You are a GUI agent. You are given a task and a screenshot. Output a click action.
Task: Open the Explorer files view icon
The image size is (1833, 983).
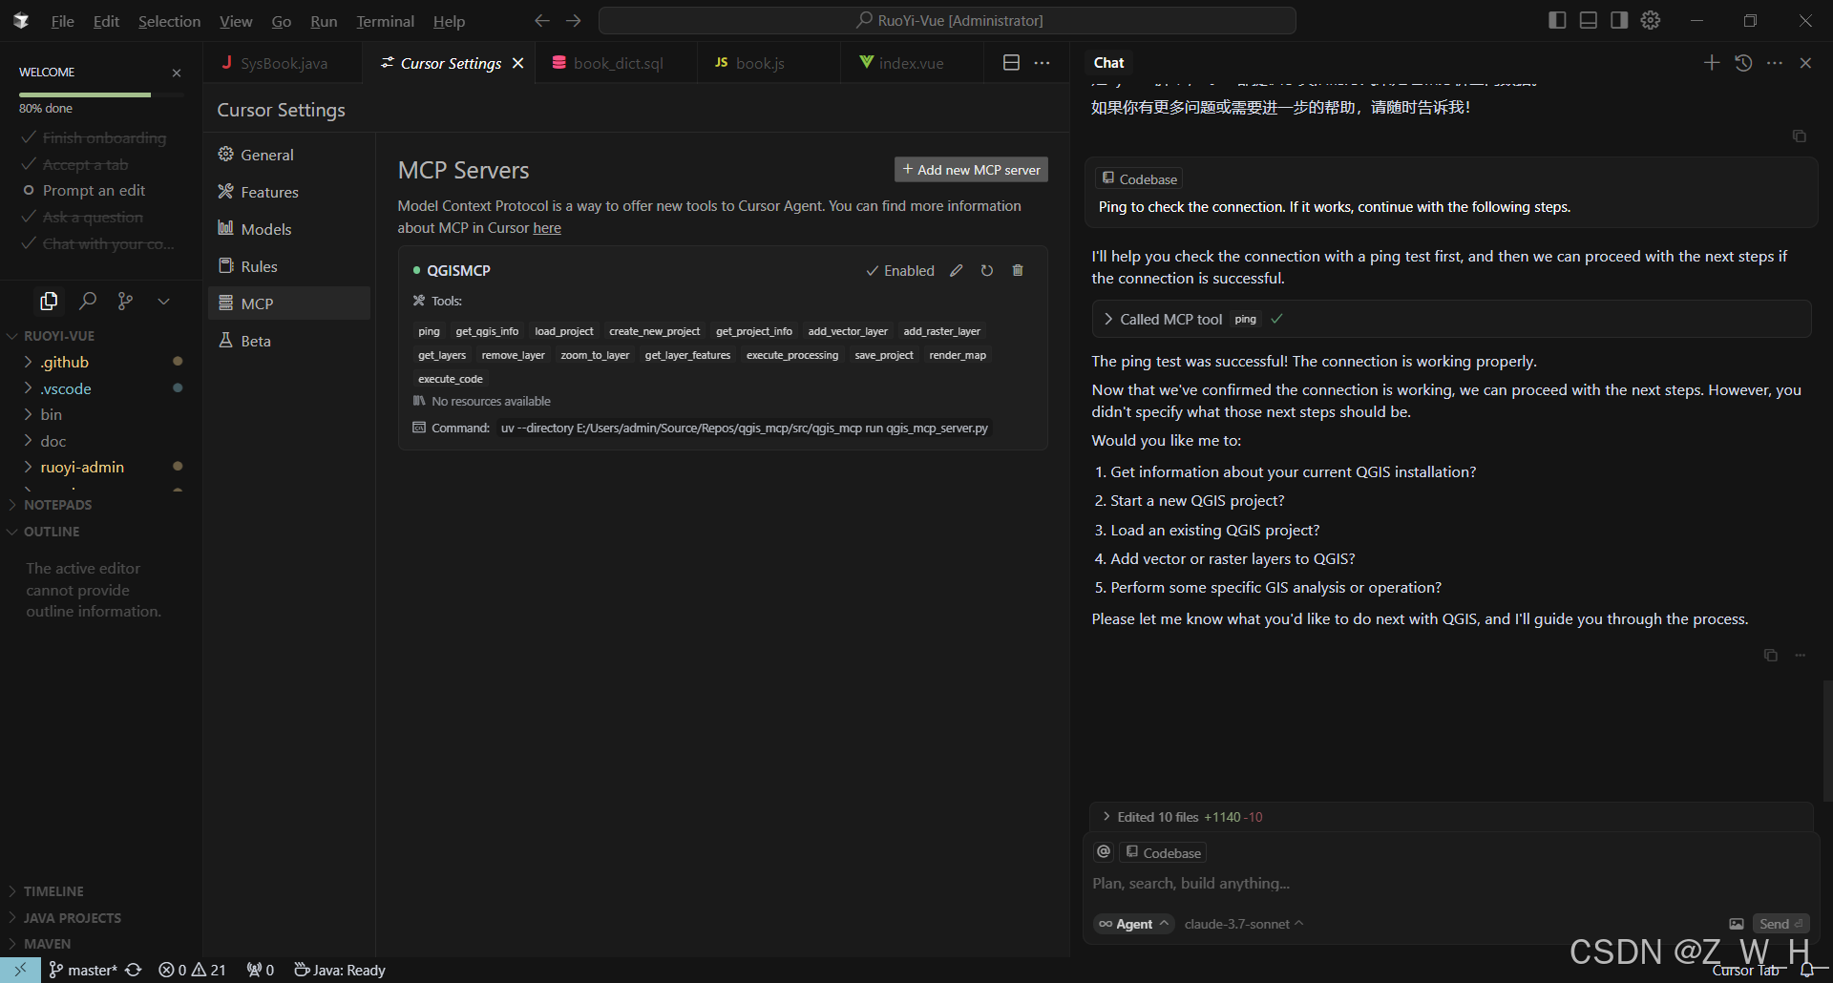49,302
